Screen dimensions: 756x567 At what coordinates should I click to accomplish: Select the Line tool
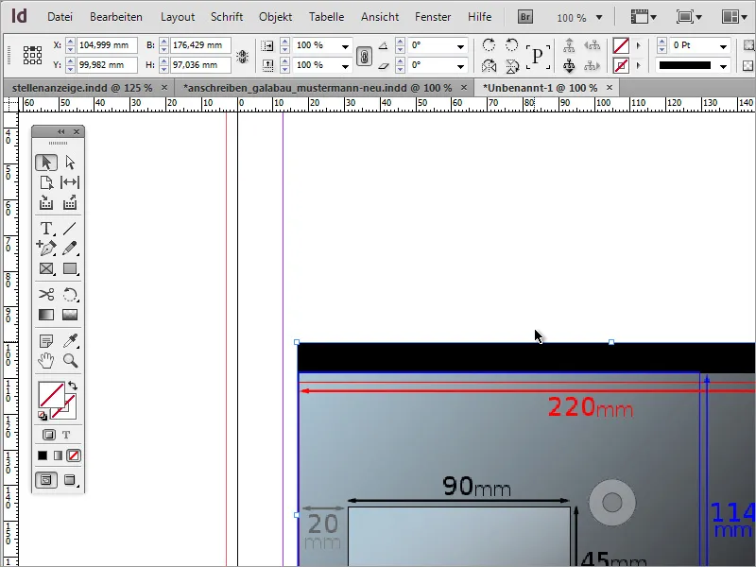[70, 228]
